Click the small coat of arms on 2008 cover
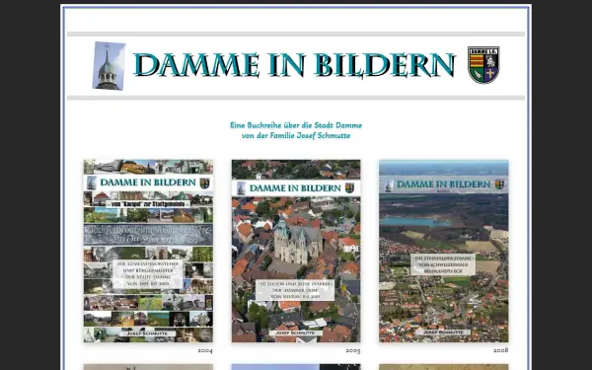Screen dimensions: 592x370 click(x=499, y=185)
